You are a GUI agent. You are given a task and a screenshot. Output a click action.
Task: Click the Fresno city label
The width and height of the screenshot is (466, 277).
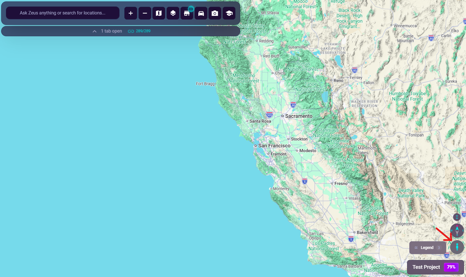[x=341, y=184]
